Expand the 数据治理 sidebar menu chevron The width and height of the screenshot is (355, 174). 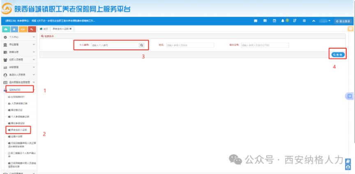(34, 52)
